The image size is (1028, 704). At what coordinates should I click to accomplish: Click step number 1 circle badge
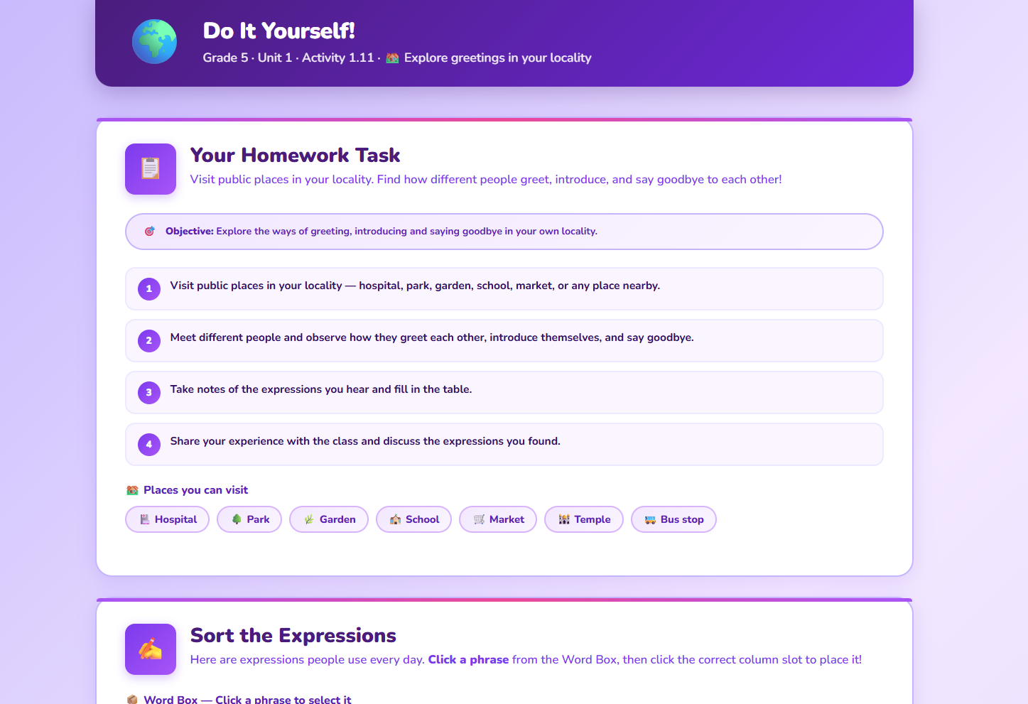149,288
